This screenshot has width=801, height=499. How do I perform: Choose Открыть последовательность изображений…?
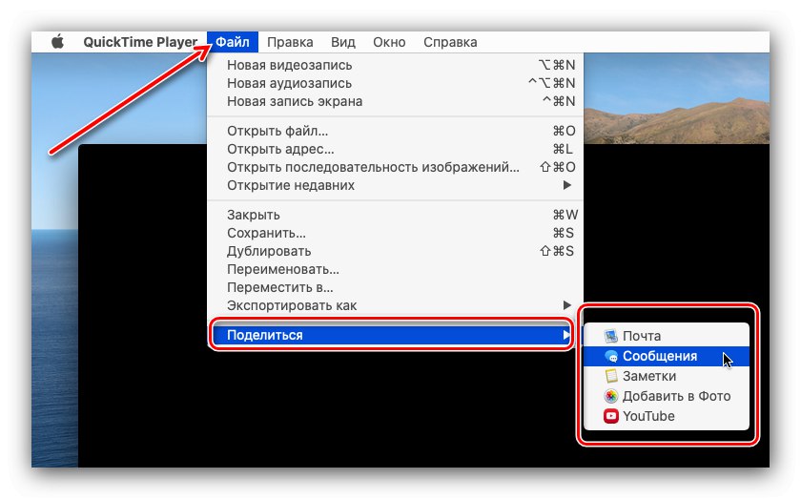coord(396,167)
